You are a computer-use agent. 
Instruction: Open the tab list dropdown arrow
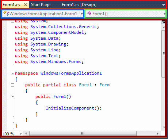[x=164, y=5]
